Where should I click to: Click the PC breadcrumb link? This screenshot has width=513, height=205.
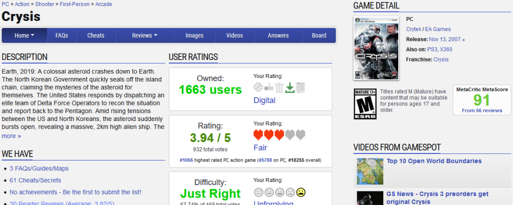(x=5, y=4)
